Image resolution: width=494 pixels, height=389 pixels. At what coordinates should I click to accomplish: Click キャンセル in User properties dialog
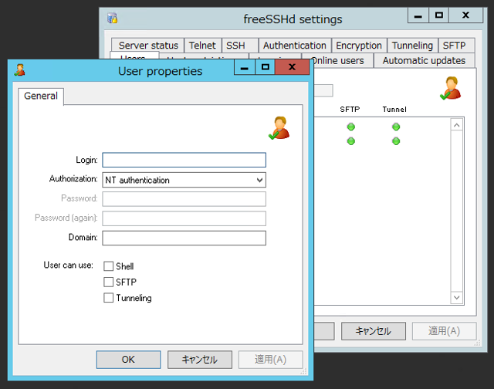pos(200,360)
